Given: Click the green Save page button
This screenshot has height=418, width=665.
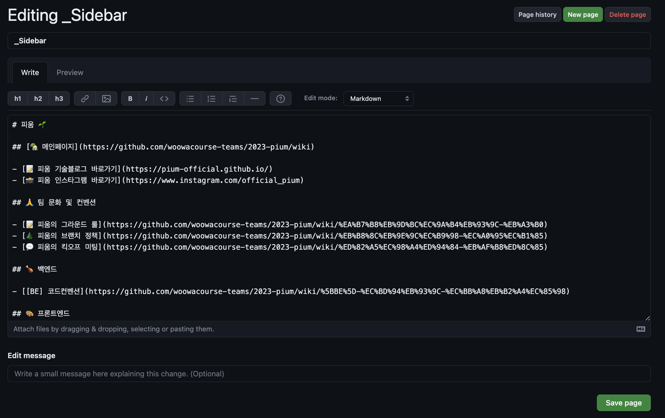Looking at the screenshot, I should click(x=623, y=403).
